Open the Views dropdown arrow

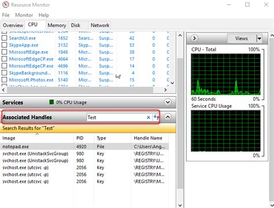[260, 39]
